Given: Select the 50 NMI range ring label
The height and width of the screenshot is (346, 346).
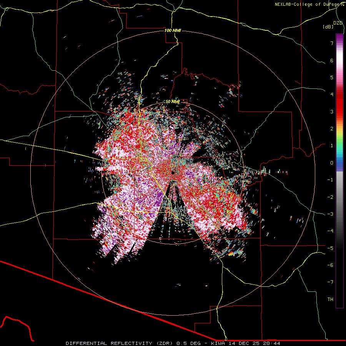Looking at the screenshot, I should [173, 101].
